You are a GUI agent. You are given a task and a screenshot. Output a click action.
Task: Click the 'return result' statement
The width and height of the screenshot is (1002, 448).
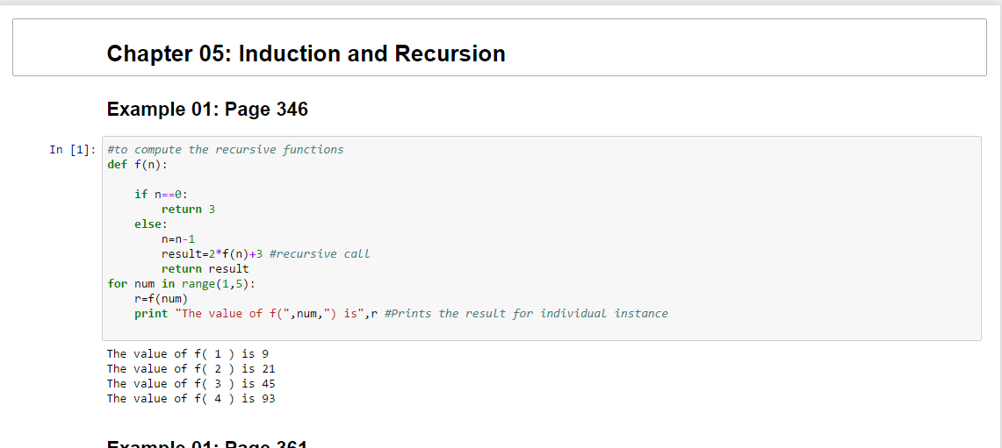point(205,269)
